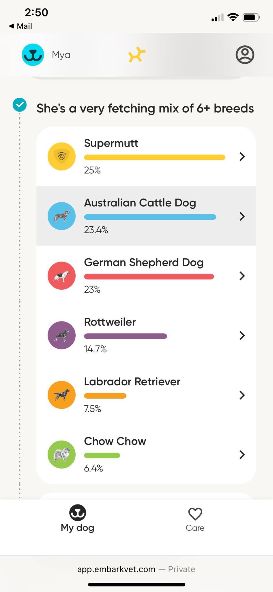Image resolution: width=273 pixels, height=592 pixels.
Task: Tap the yellow Embark dog logo
Action: point(137,55)
